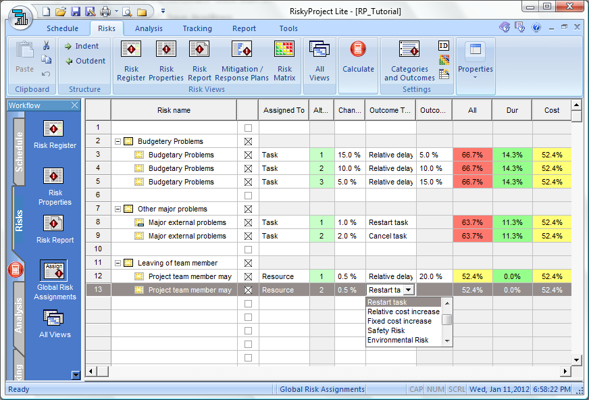Switch to the Analysis ribbon tab
589x400 pixels.
point(149,28)
